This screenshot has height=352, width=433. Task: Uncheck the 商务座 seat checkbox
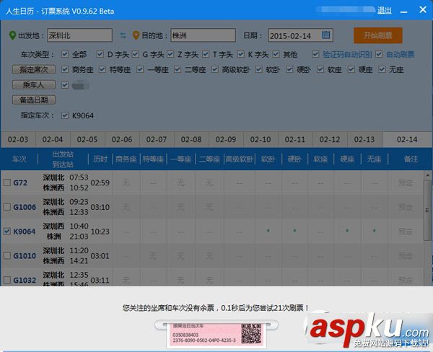coord(65,69)
